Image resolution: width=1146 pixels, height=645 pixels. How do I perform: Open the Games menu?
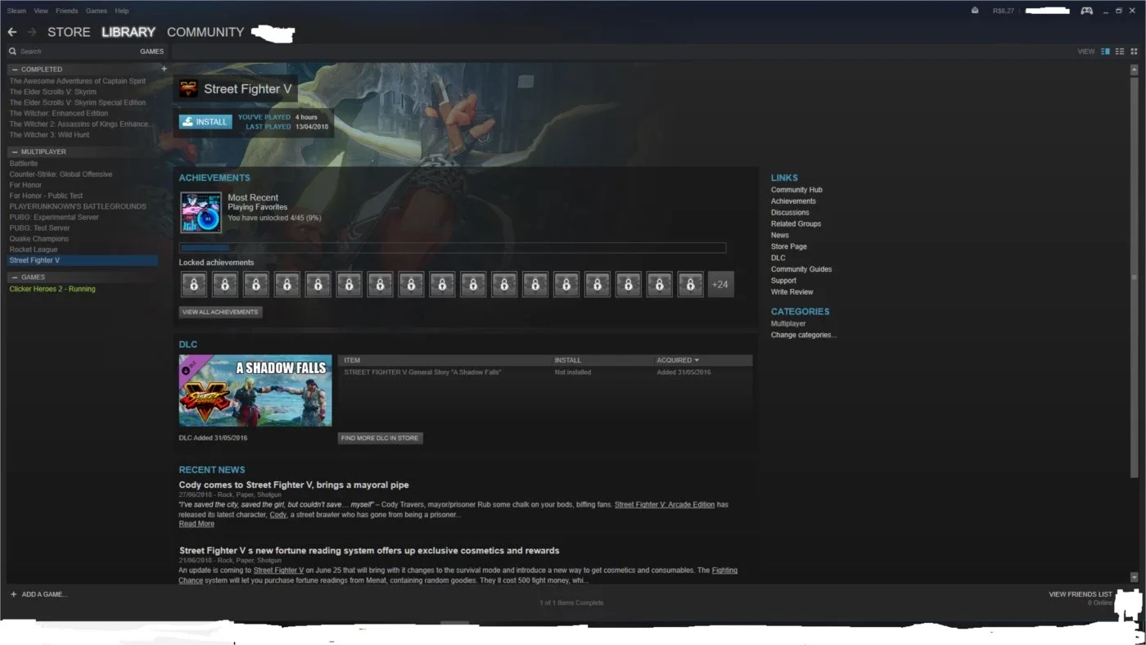coord(96,11)
